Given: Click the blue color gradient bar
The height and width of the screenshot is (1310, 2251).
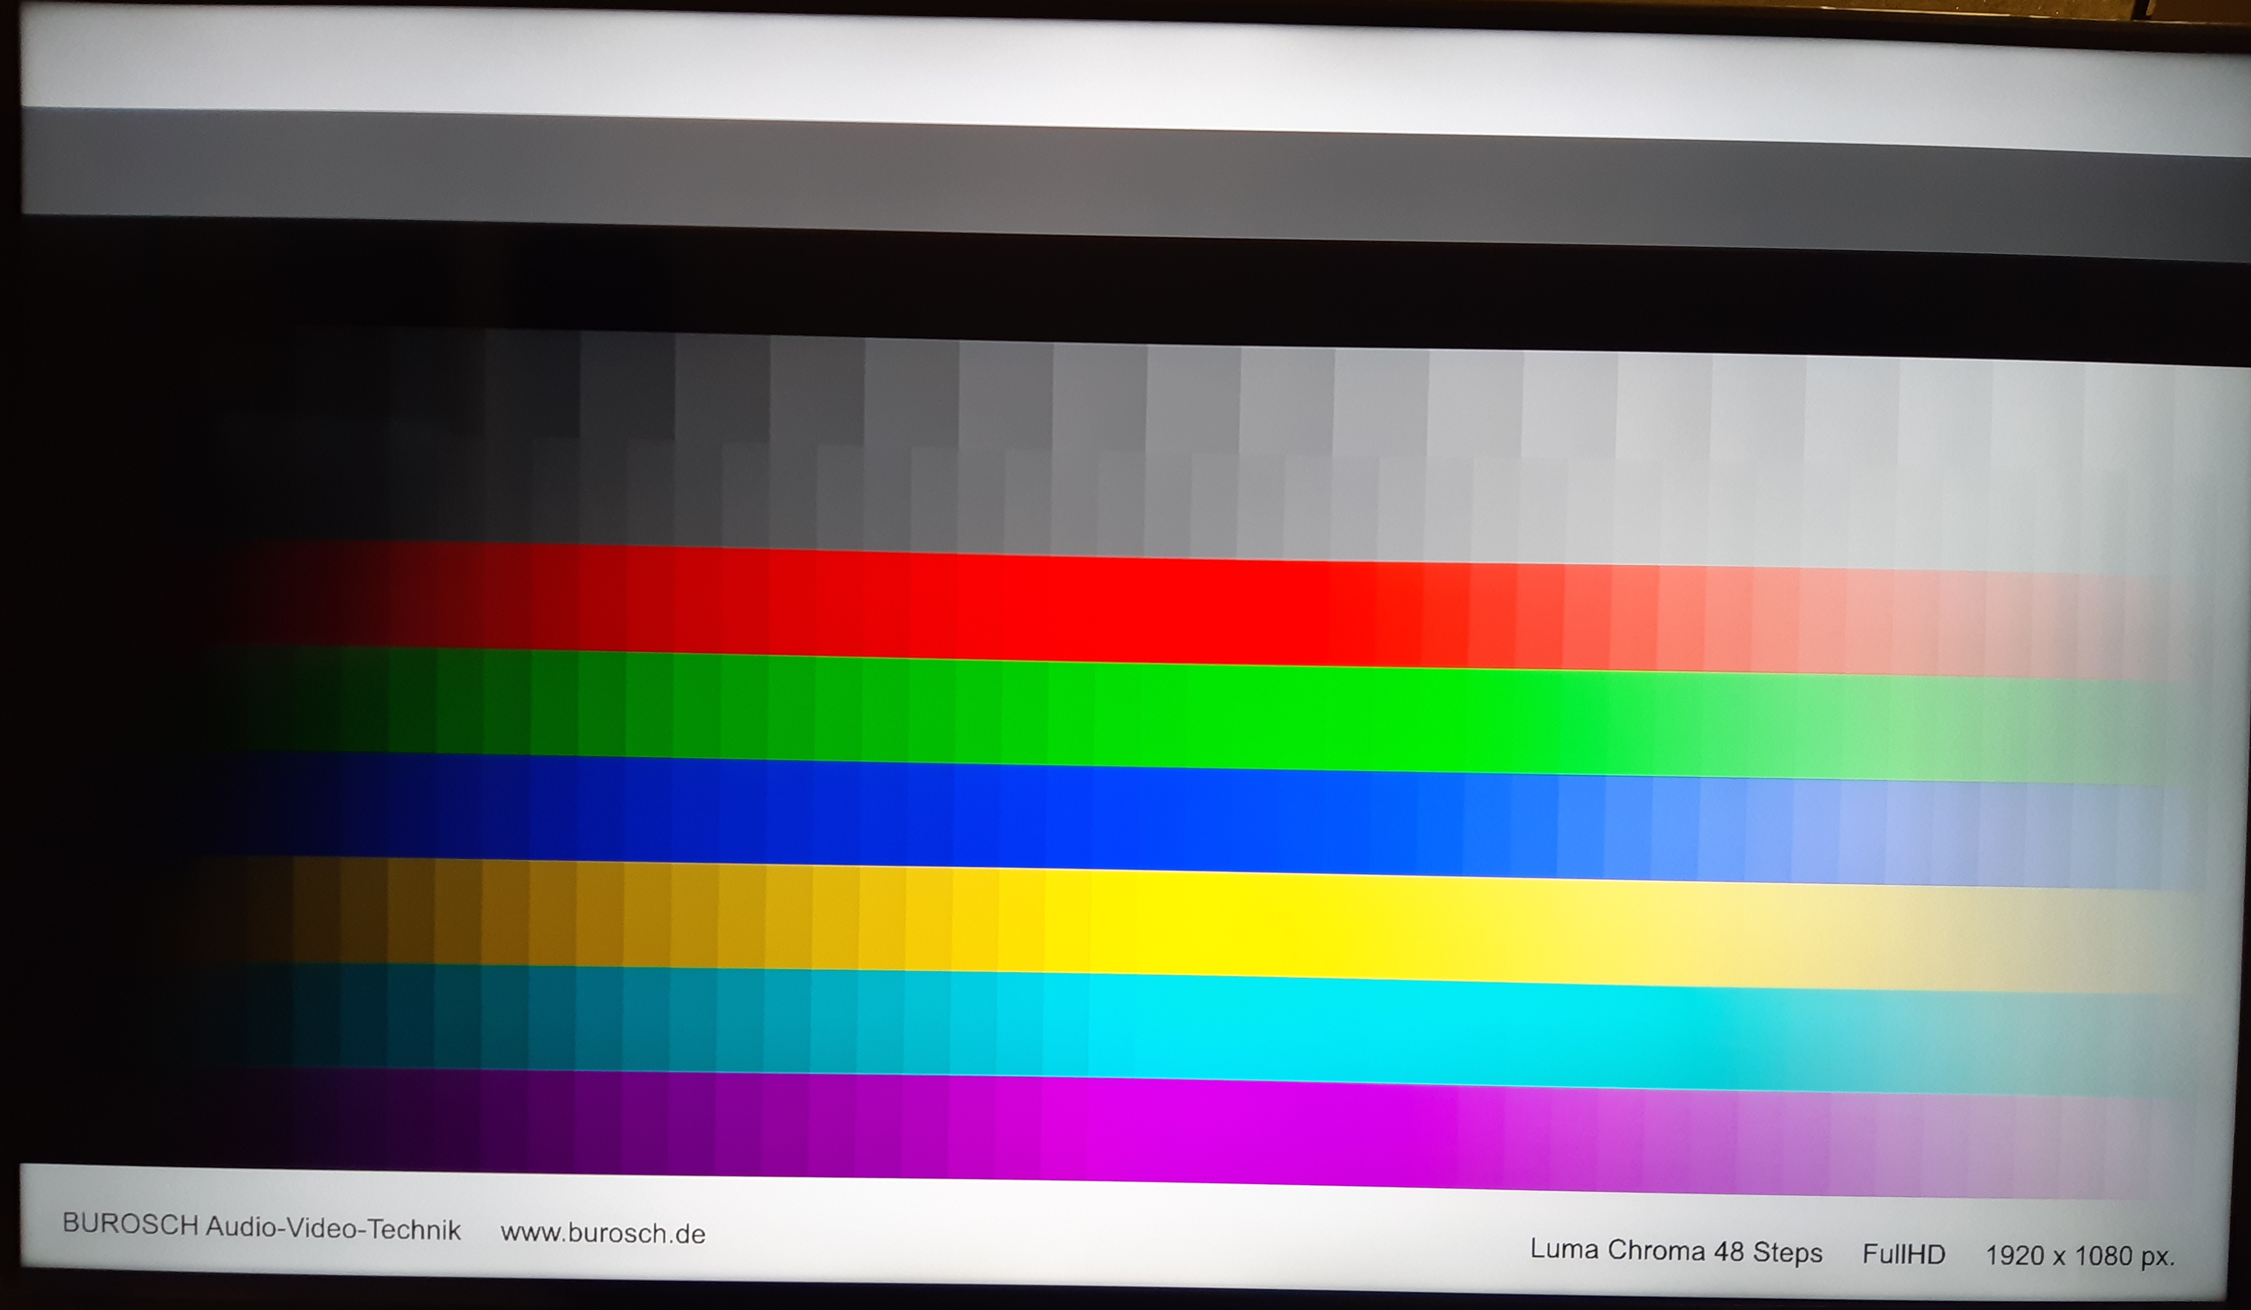Looking at the screenshot, I should (1125, 820).
